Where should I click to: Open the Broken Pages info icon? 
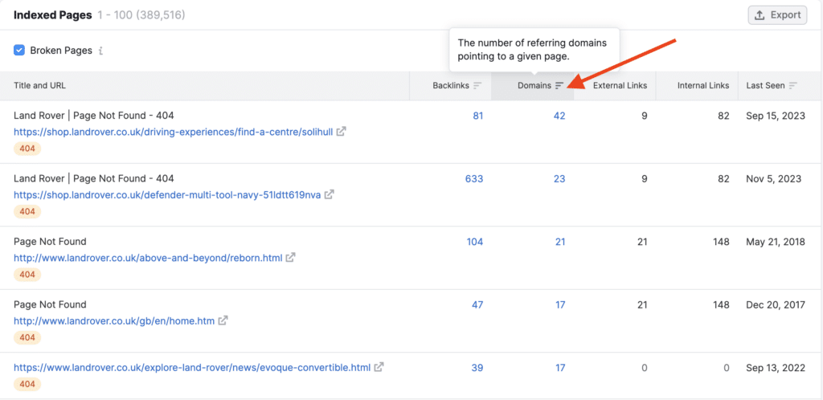(100, 51)
